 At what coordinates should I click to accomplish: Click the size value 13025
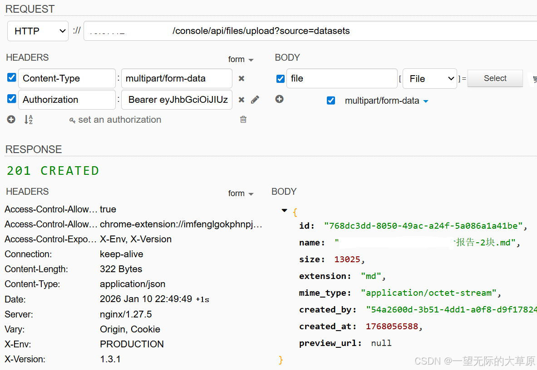click(347, 259)
